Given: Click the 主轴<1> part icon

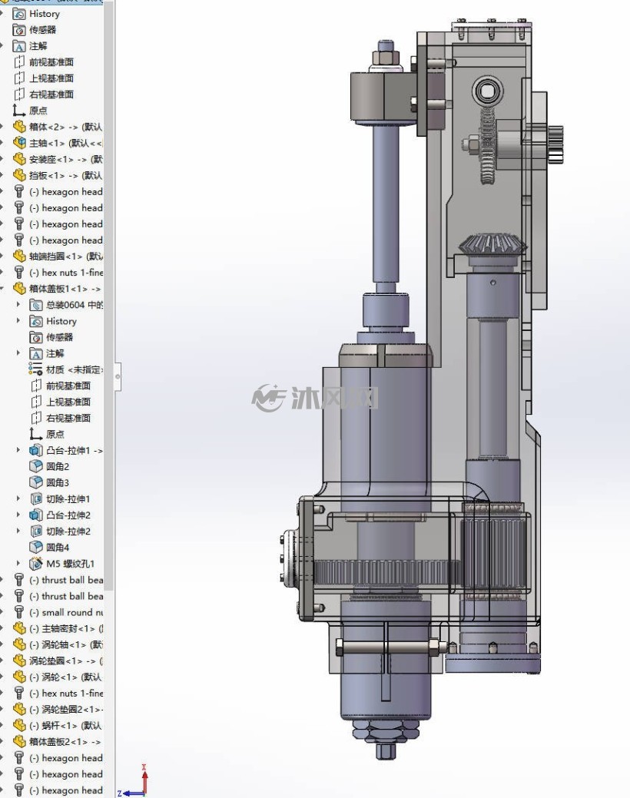Looking at the screenshot, I should tap(19, 143).
